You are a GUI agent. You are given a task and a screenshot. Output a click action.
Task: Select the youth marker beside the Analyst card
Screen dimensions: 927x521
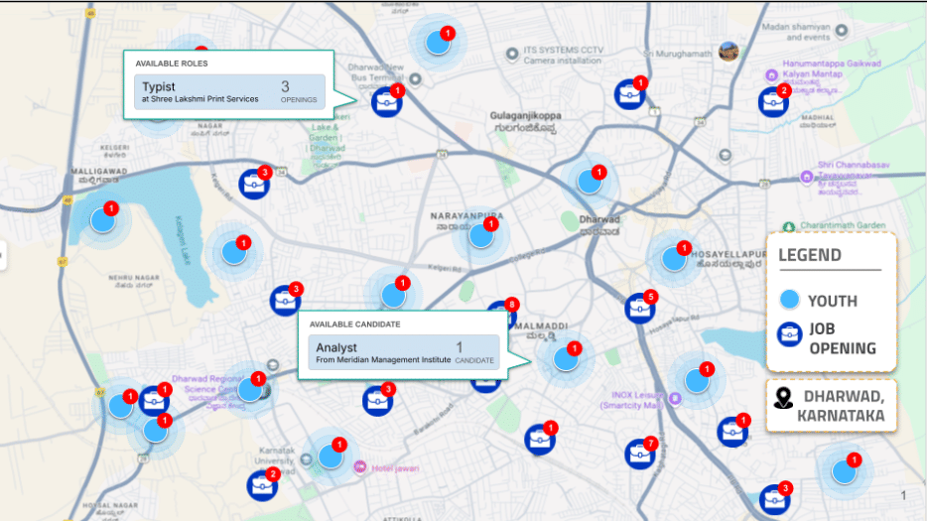(566, 358)
